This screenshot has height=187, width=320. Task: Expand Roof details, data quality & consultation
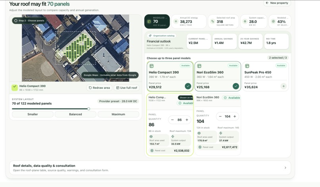(150, 168)
